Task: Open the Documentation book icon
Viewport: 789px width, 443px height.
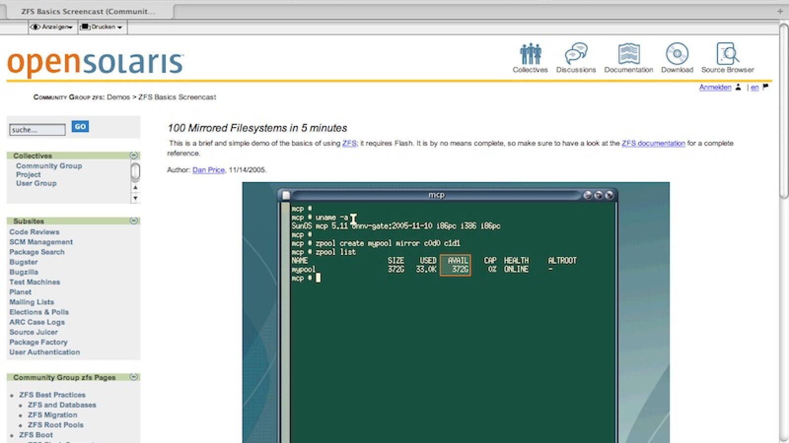Action: 628,54
